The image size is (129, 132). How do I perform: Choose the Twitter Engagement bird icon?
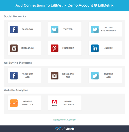95,29
